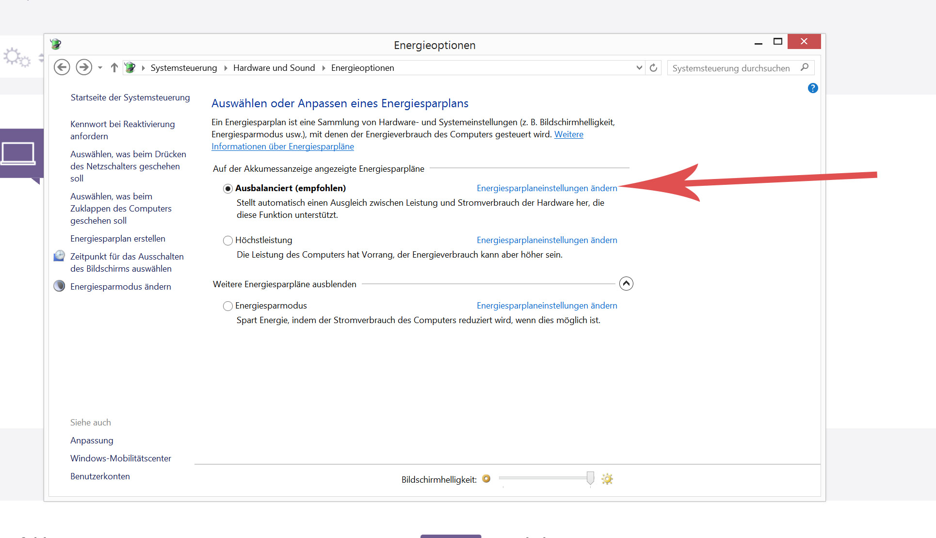Select the Energiesparmodus power plan
The image size is (936, 538).
[x=228, y=306]
